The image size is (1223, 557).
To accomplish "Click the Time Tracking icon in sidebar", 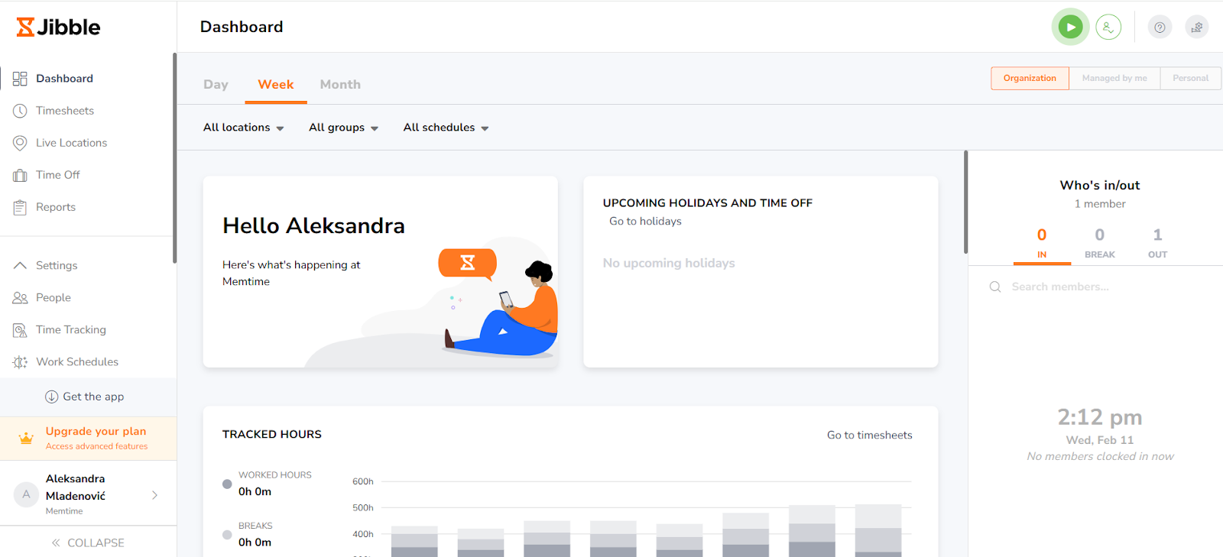I will 20,330.
